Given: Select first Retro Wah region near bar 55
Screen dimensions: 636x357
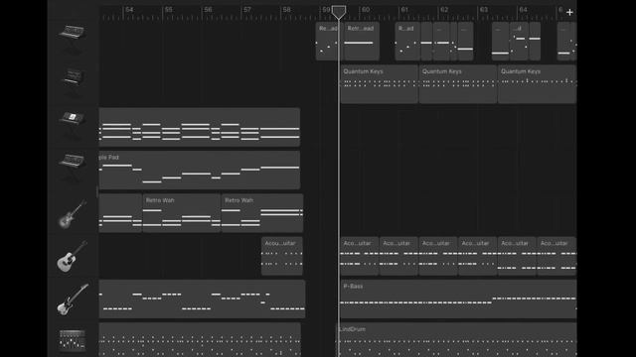Looking at the screenshot, I should point(182,213).
